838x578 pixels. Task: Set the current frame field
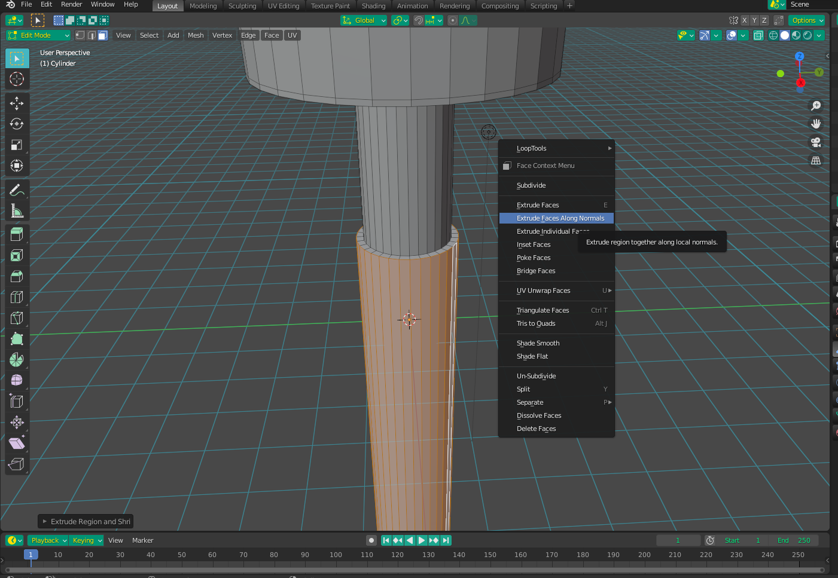point(678,540)
